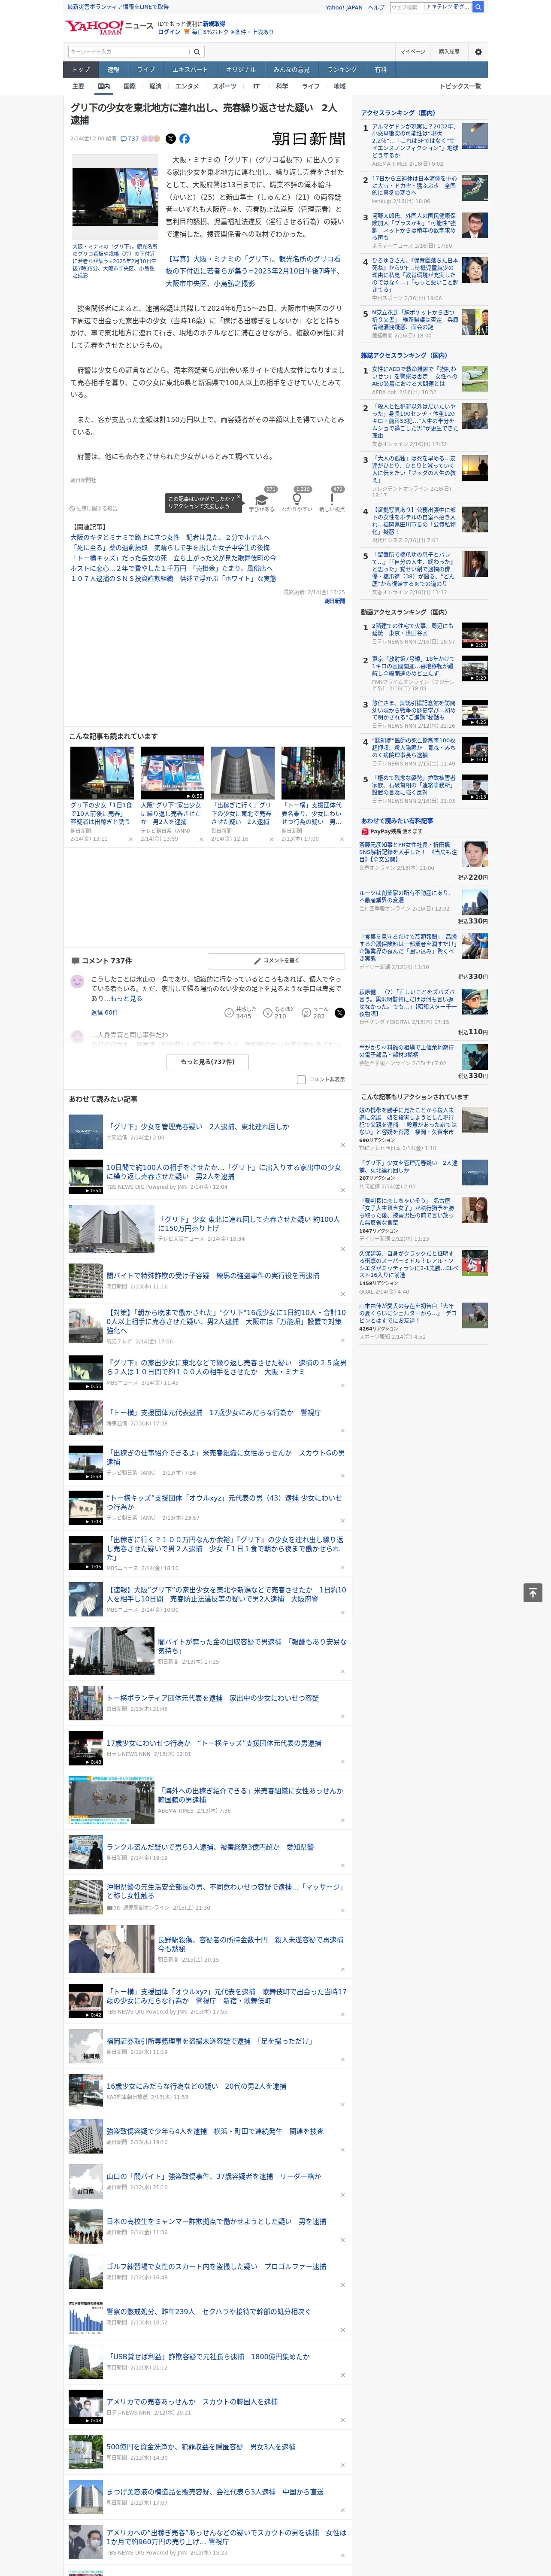Image resolution: width=551 pixels, height=2576 pixels.
Task: Open the スポーツ category tab
Action: [x=224, y=86]
